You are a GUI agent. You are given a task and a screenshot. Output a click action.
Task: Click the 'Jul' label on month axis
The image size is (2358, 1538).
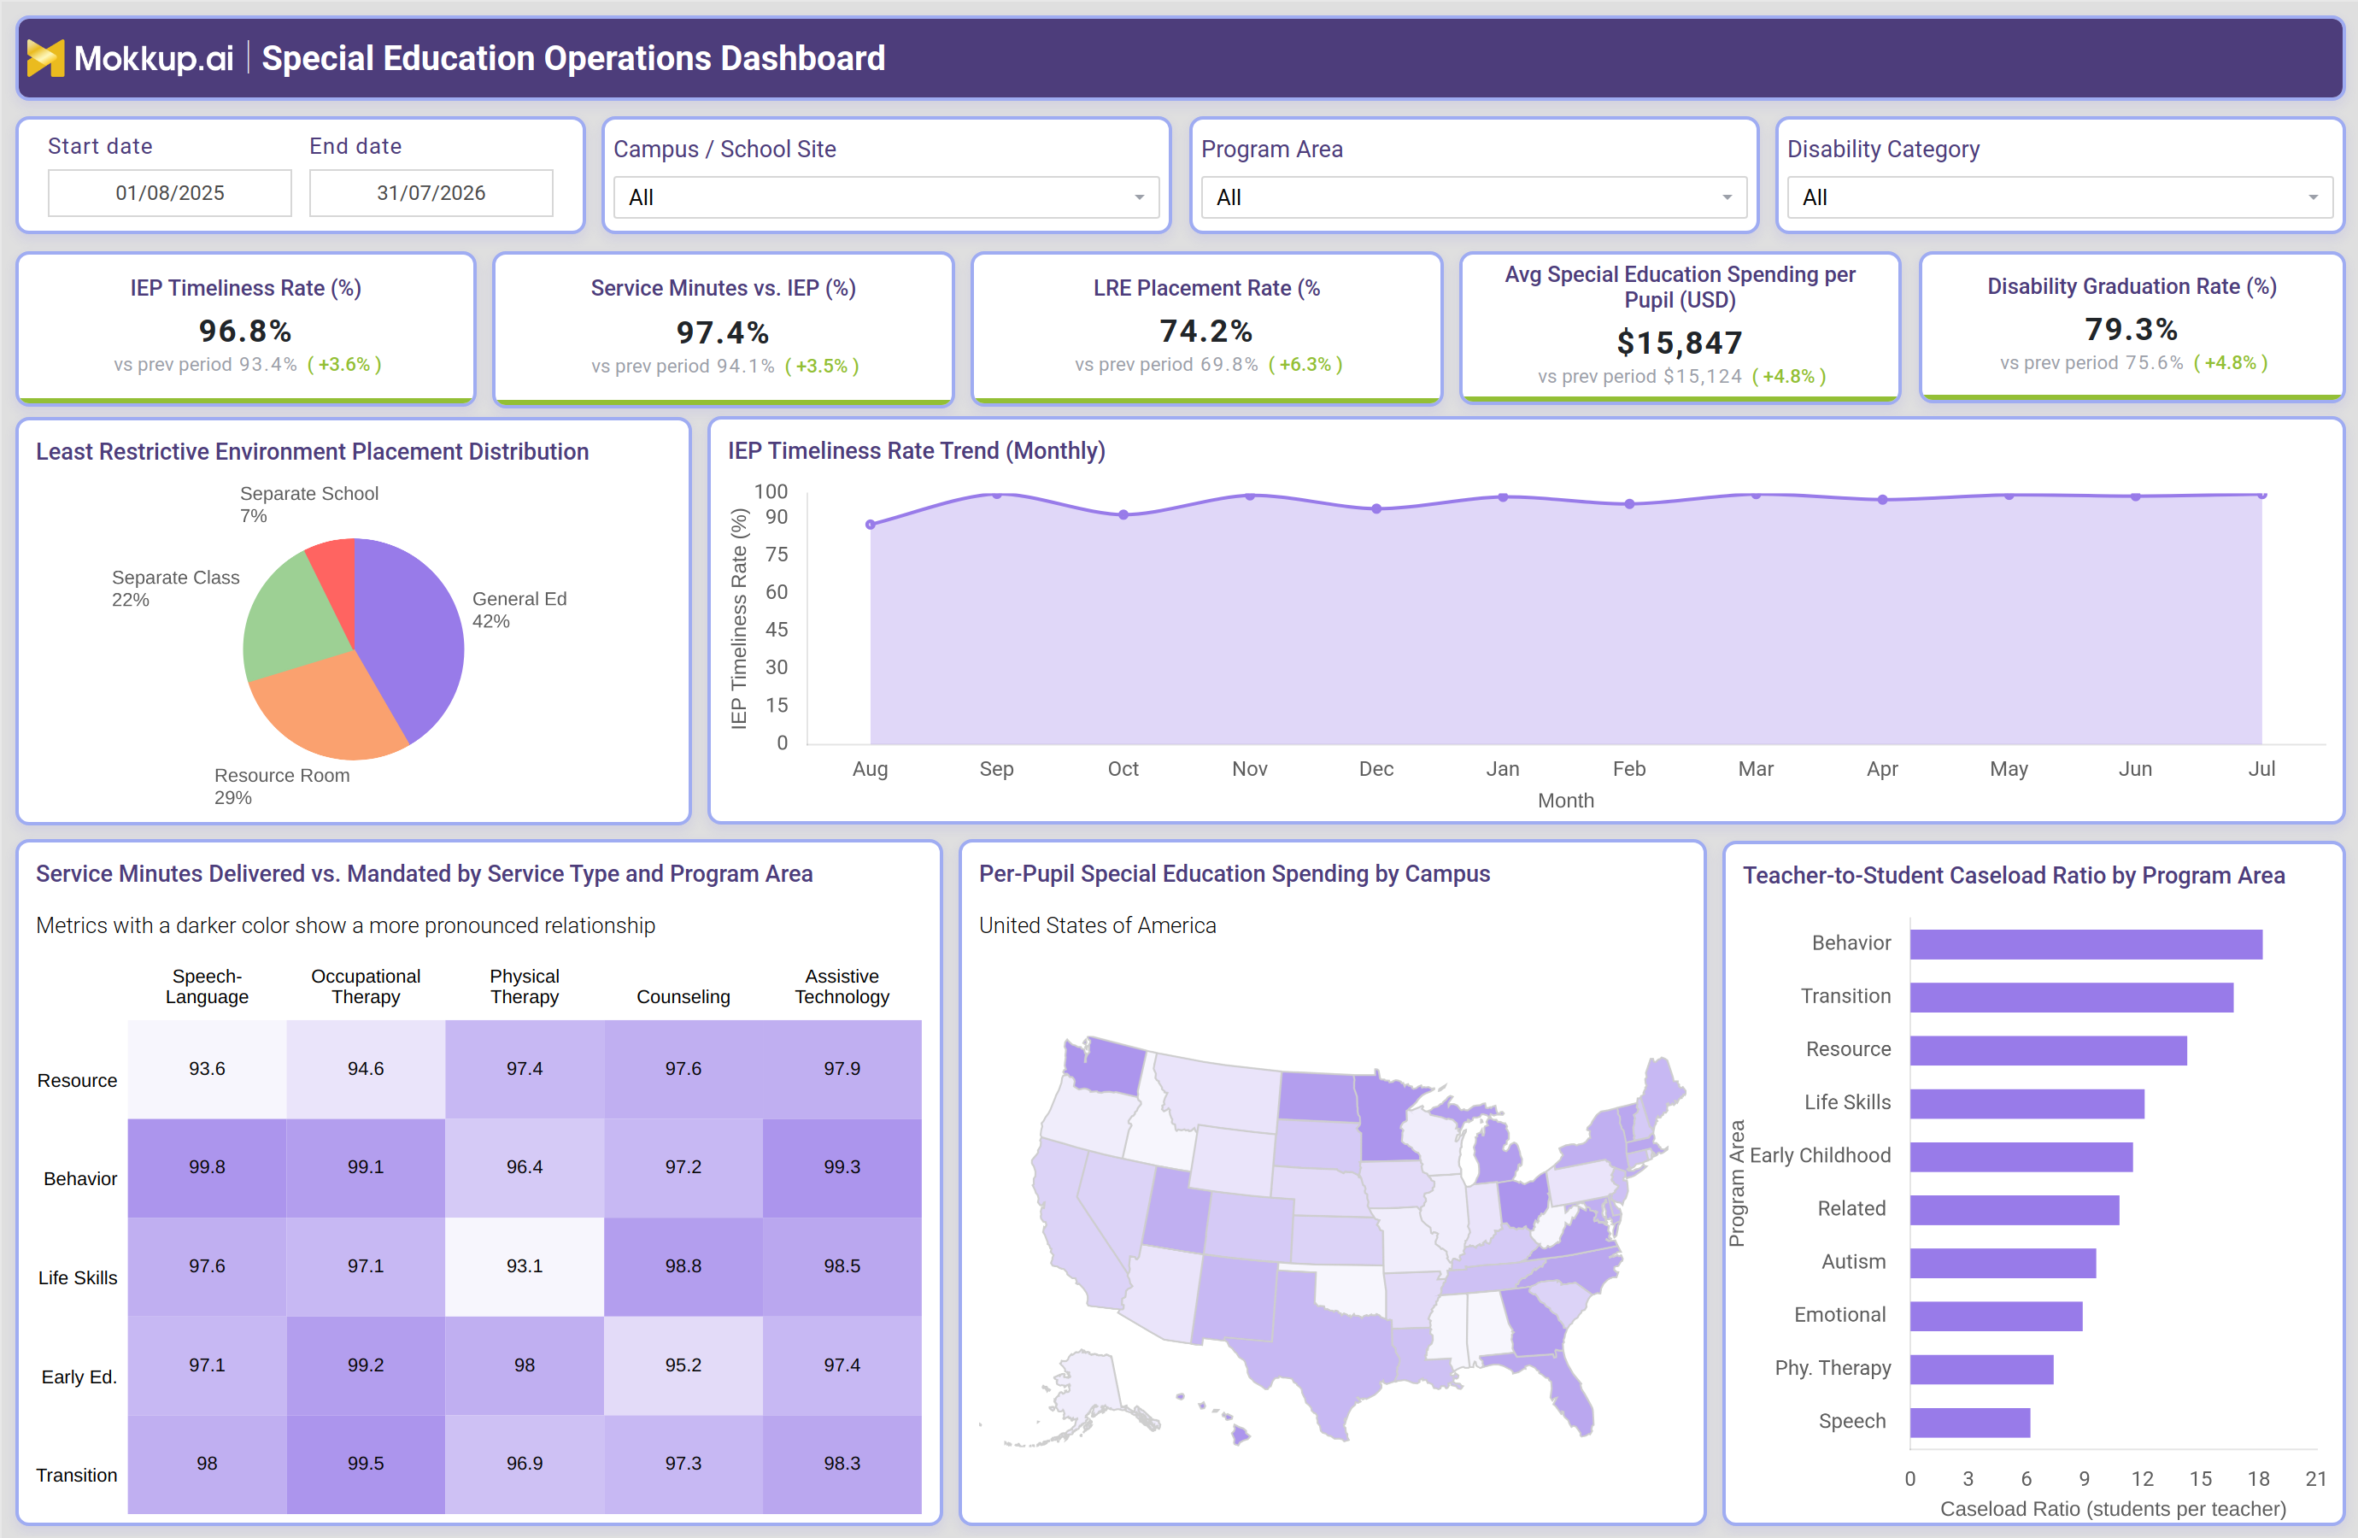(x=2261, y=768)
